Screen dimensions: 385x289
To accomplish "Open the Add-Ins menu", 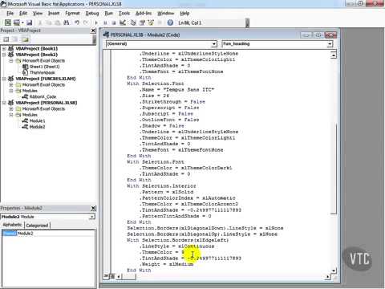I will (144, 13).
